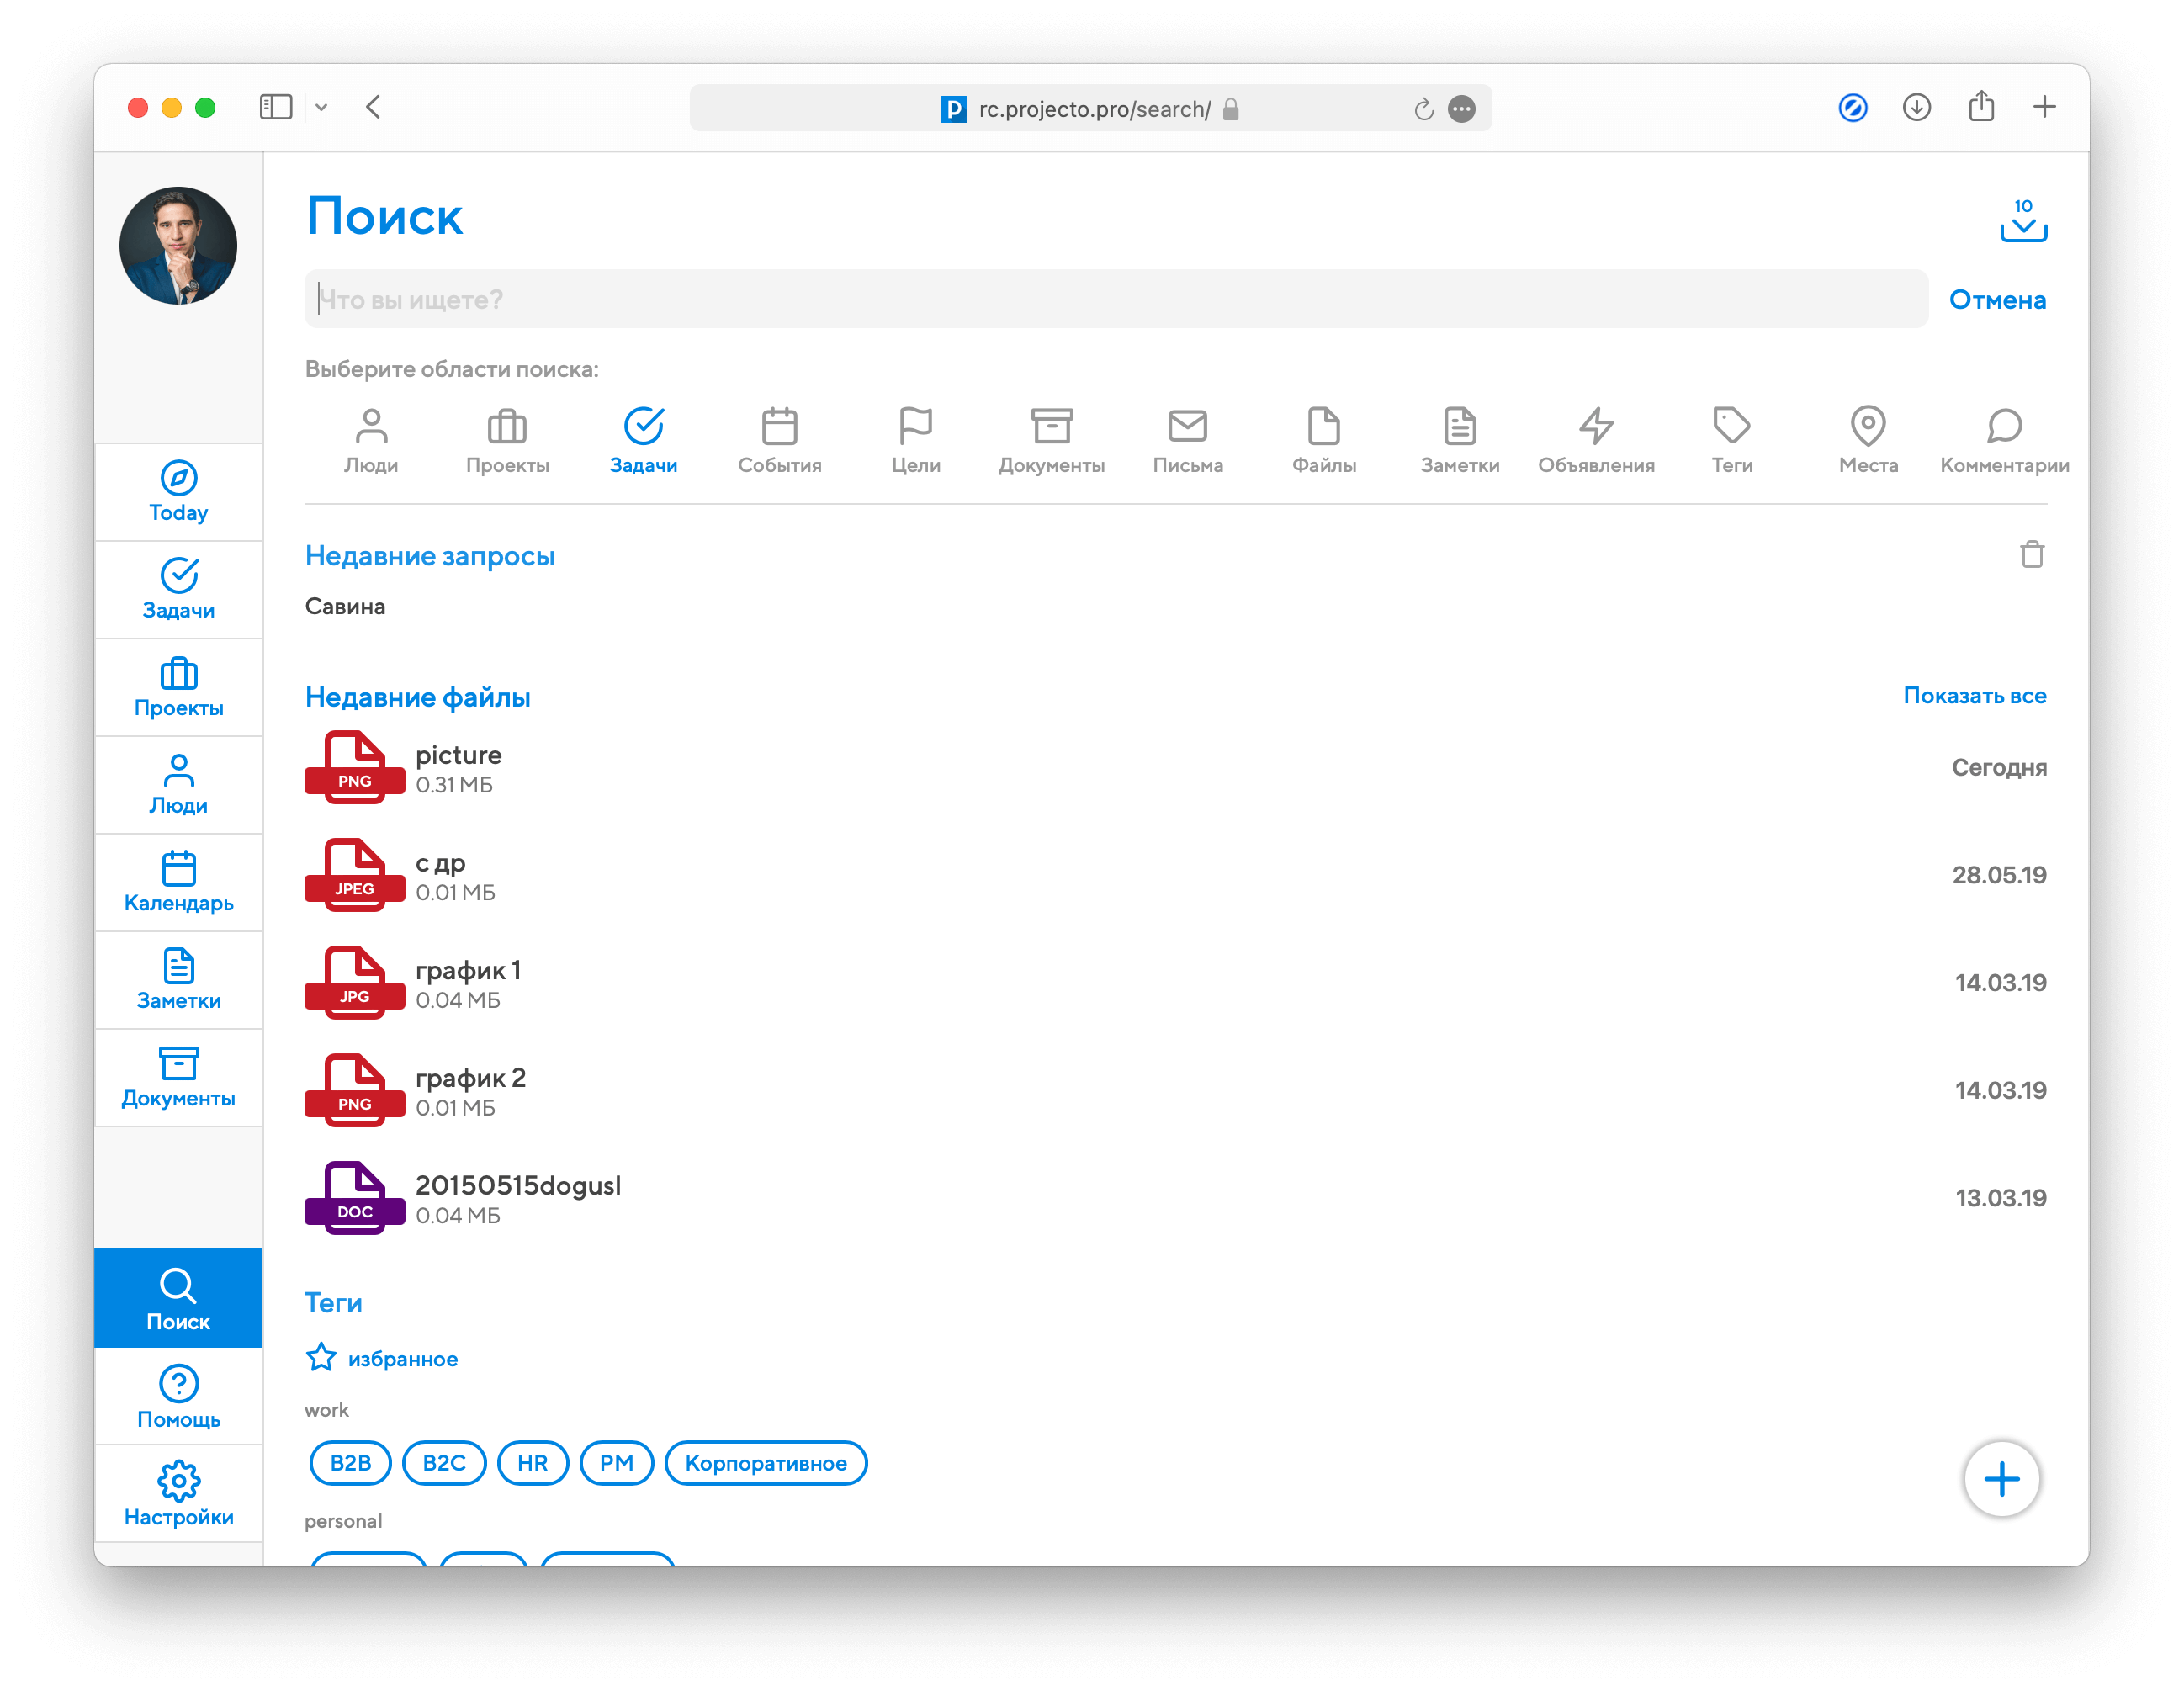Click the Отмена link
2184x1691 pixels.
point(1996,299)
